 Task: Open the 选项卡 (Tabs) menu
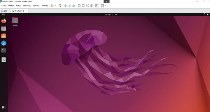pos(37,6)
